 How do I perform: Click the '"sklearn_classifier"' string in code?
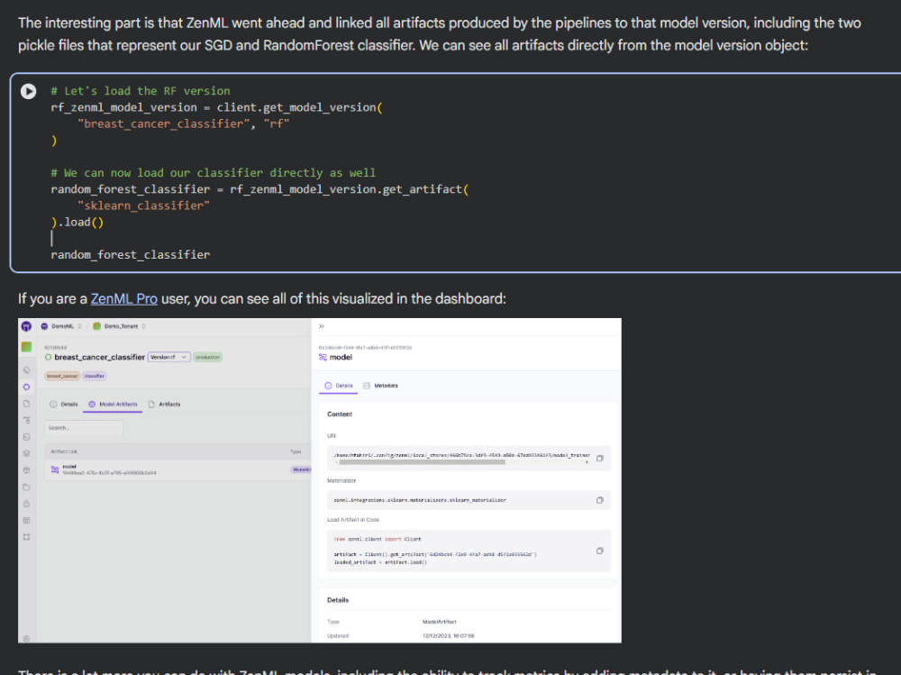143,205
